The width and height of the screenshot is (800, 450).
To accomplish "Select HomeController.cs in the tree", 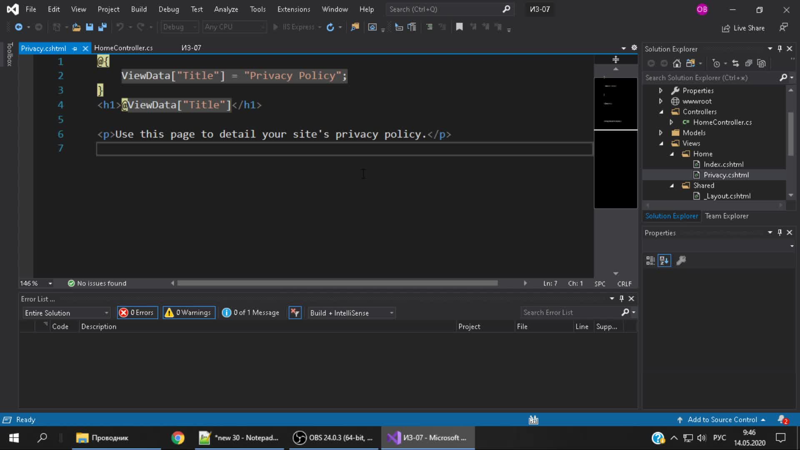I will (722, 122).
